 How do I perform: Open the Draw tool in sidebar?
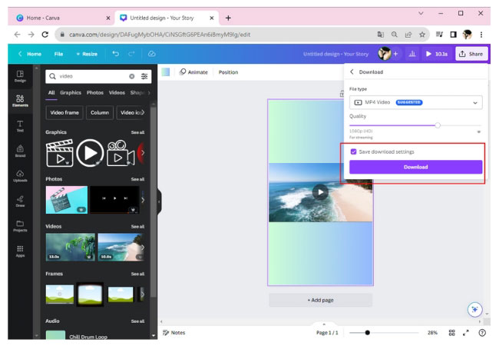tap(20, 201)
